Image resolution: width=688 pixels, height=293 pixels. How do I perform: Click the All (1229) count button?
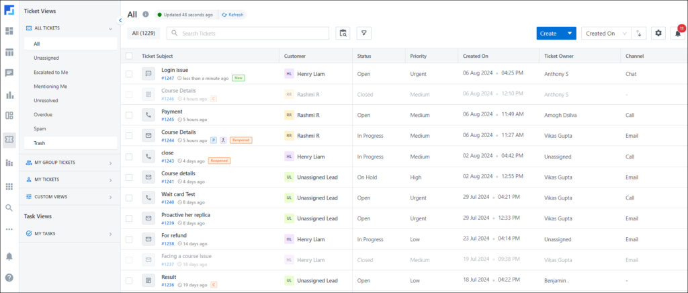point(144,34)
